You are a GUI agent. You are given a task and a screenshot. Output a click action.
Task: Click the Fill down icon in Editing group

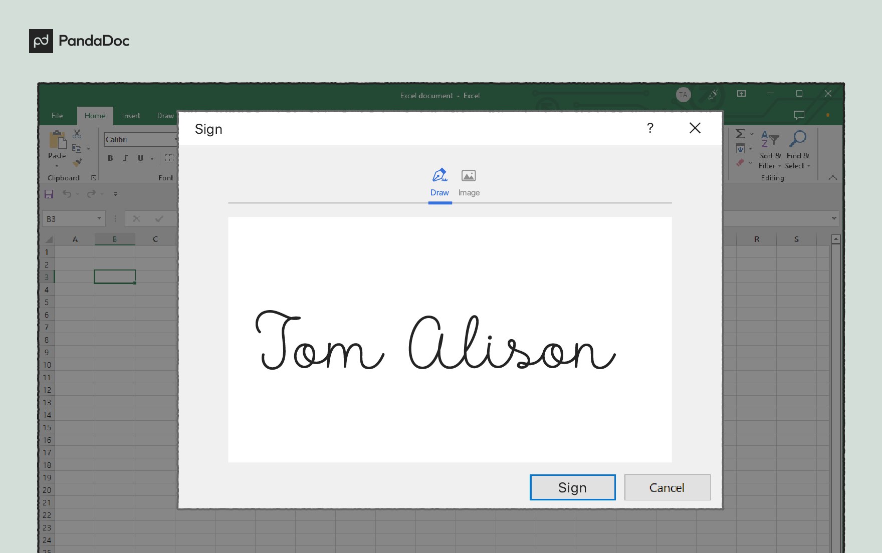[x=741, y=148]
